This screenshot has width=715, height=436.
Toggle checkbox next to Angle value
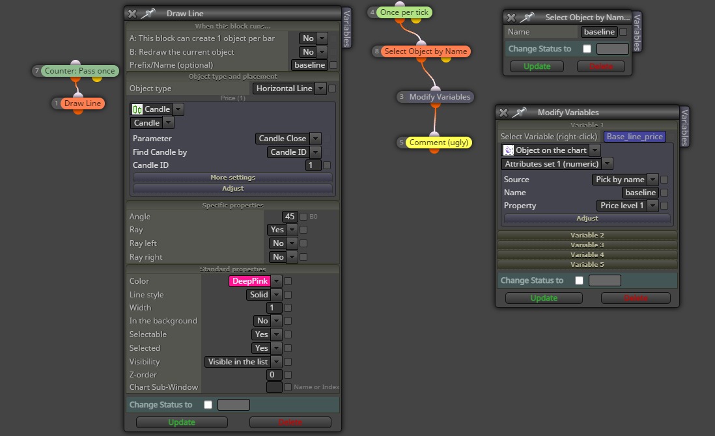[303, 217]
